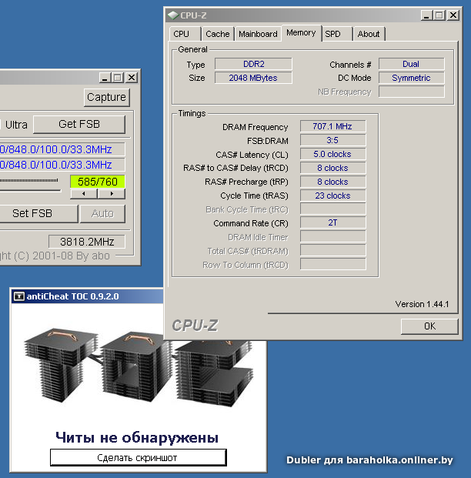Click the empty Bank Cycle Time field

[333, 209]
